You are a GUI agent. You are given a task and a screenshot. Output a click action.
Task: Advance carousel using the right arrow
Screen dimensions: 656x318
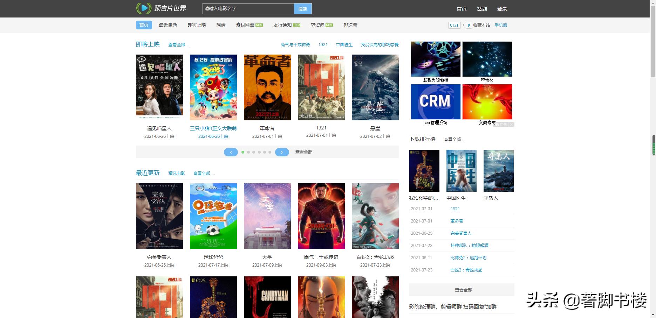282,152
